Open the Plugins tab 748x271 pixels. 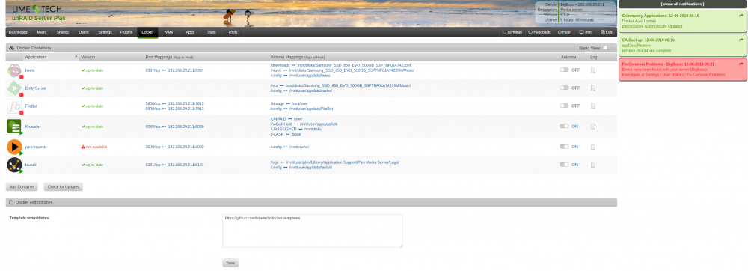(126, 32)
